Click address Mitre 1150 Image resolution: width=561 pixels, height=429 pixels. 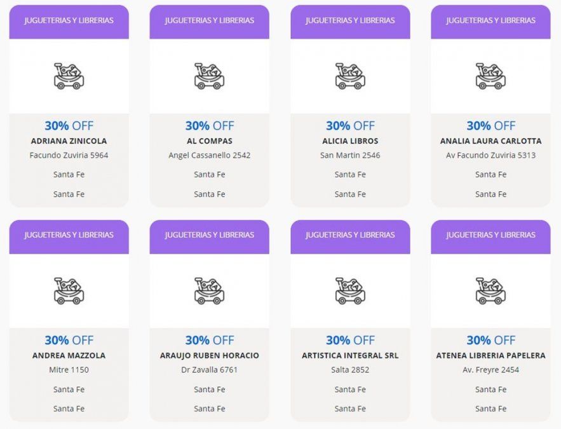pos(69,370)
